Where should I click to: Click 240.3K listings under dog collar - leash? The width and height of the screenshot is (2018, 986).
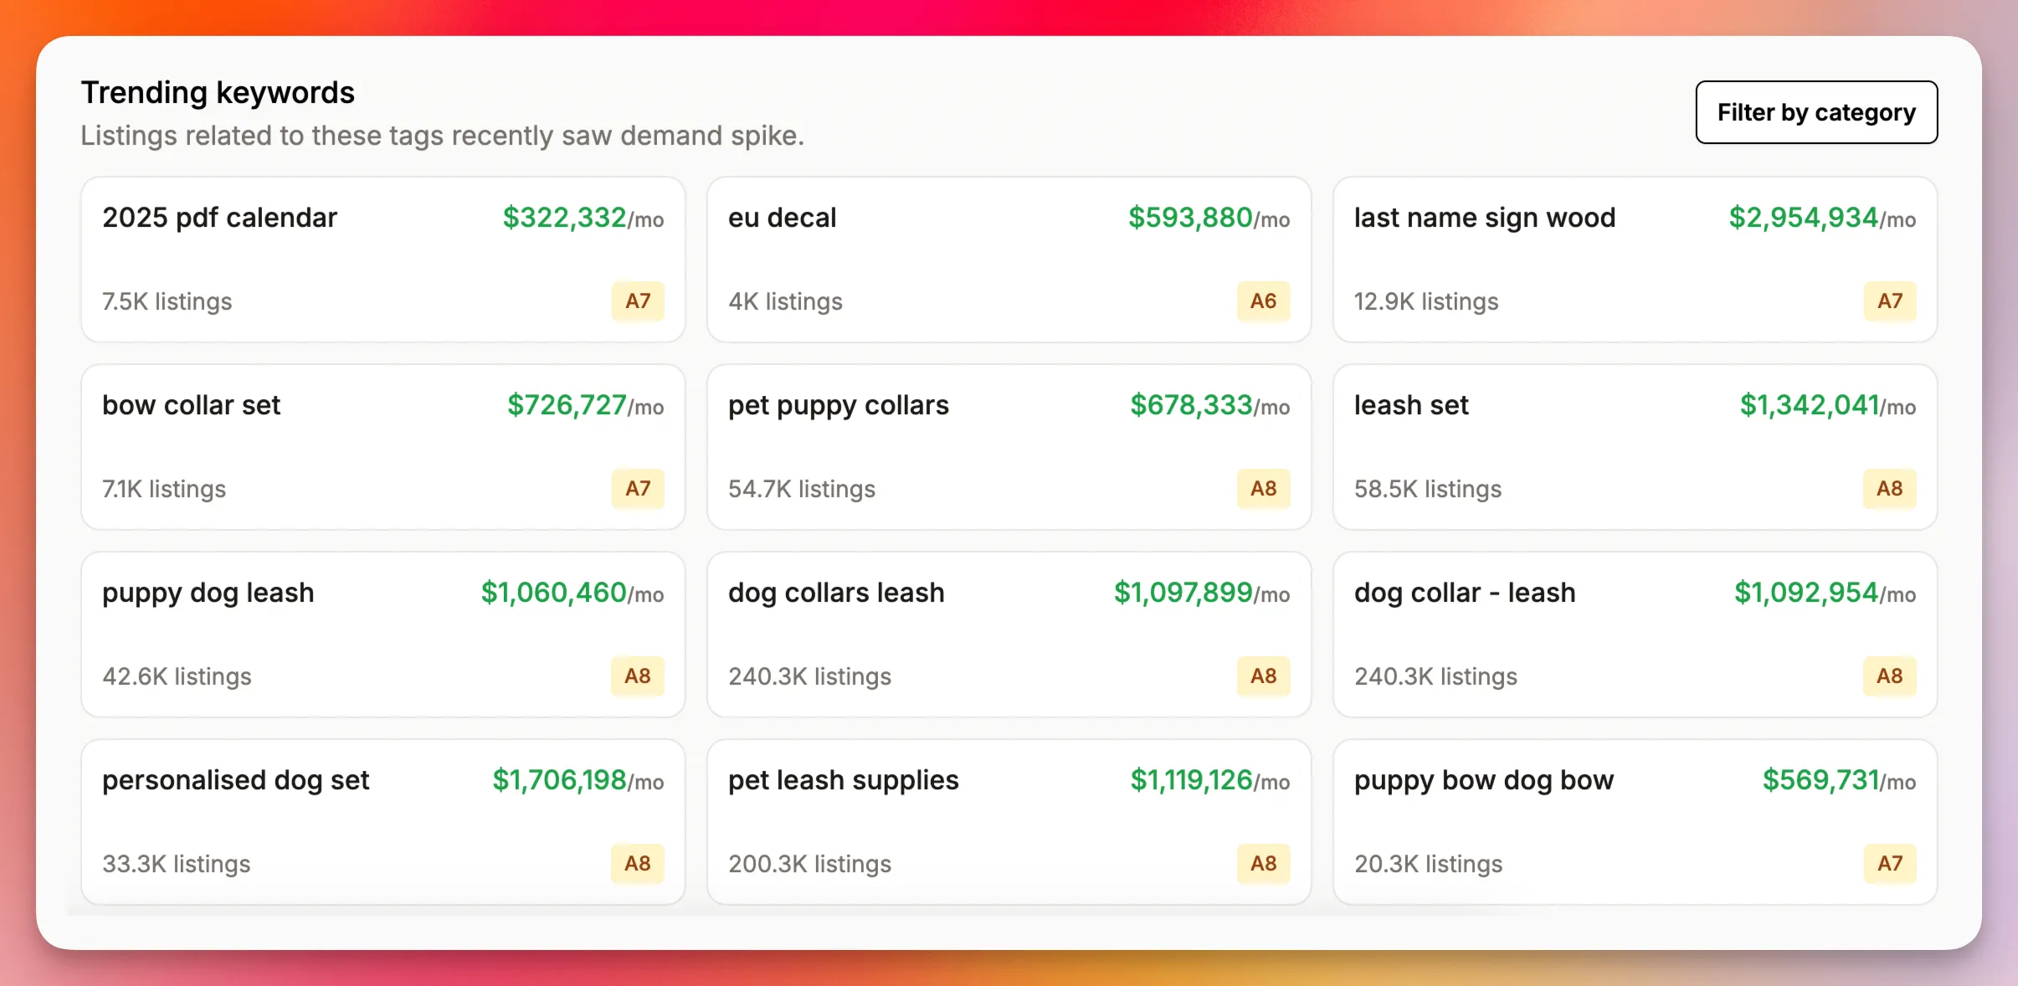pyautogui.click(x=1435, y=676)
